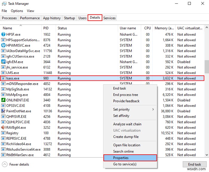Viewport: 209px width, 172px height.
Task: Open the File menu
Action: coord(4,11)
